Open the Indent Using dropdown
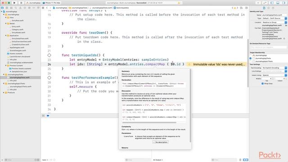 pos(274,75)
